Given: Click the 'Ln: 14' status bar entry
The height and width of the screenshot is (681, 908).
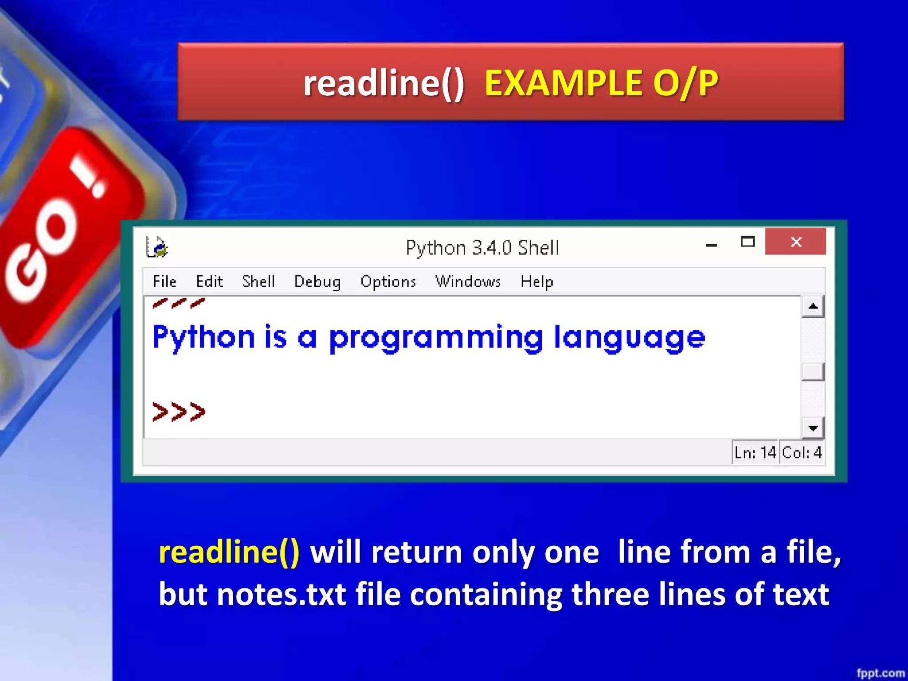Looking at the screenshot, I should pyautogui.click(x=755, y=453).
